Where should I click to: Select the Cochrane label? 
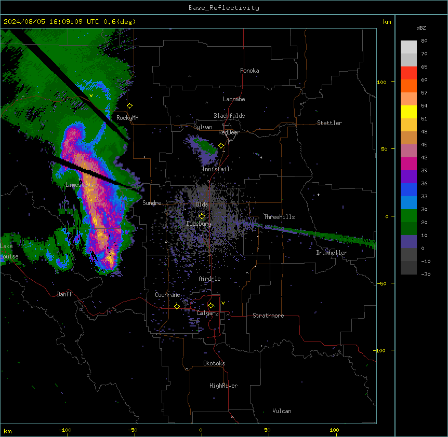[x=167, y=295]
